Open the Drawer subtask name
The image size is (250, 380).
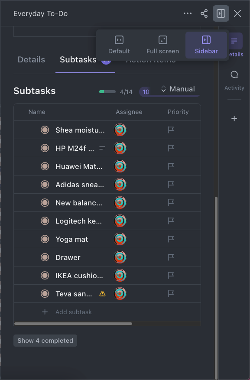tap(68, 257)
